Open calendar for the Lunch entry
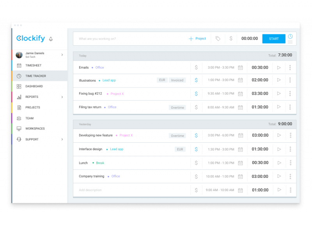312x225 pixels. 240,163
